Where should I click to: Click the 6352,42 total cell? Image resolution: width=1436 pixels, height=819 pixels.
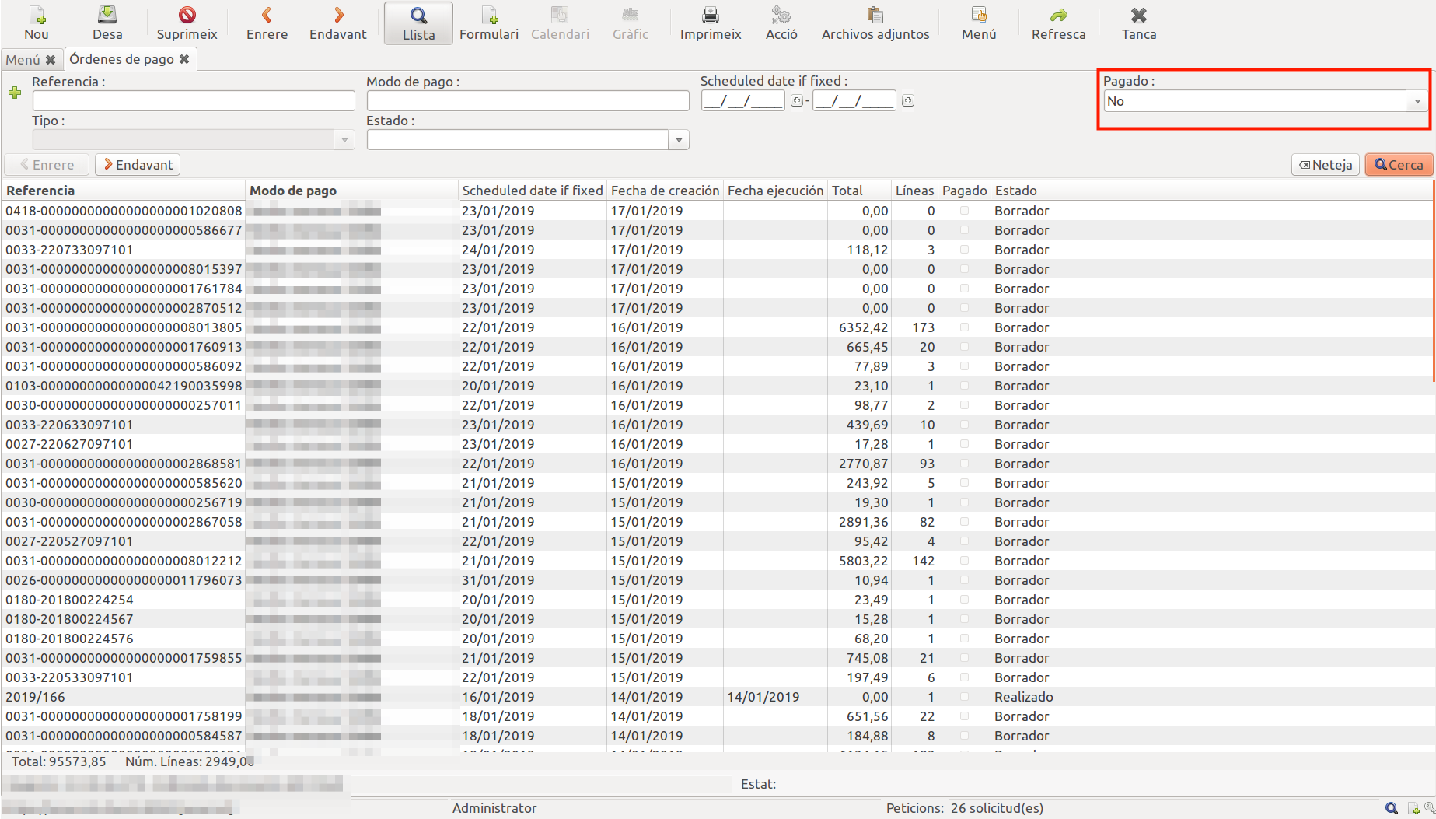click(x=863, y=327)
